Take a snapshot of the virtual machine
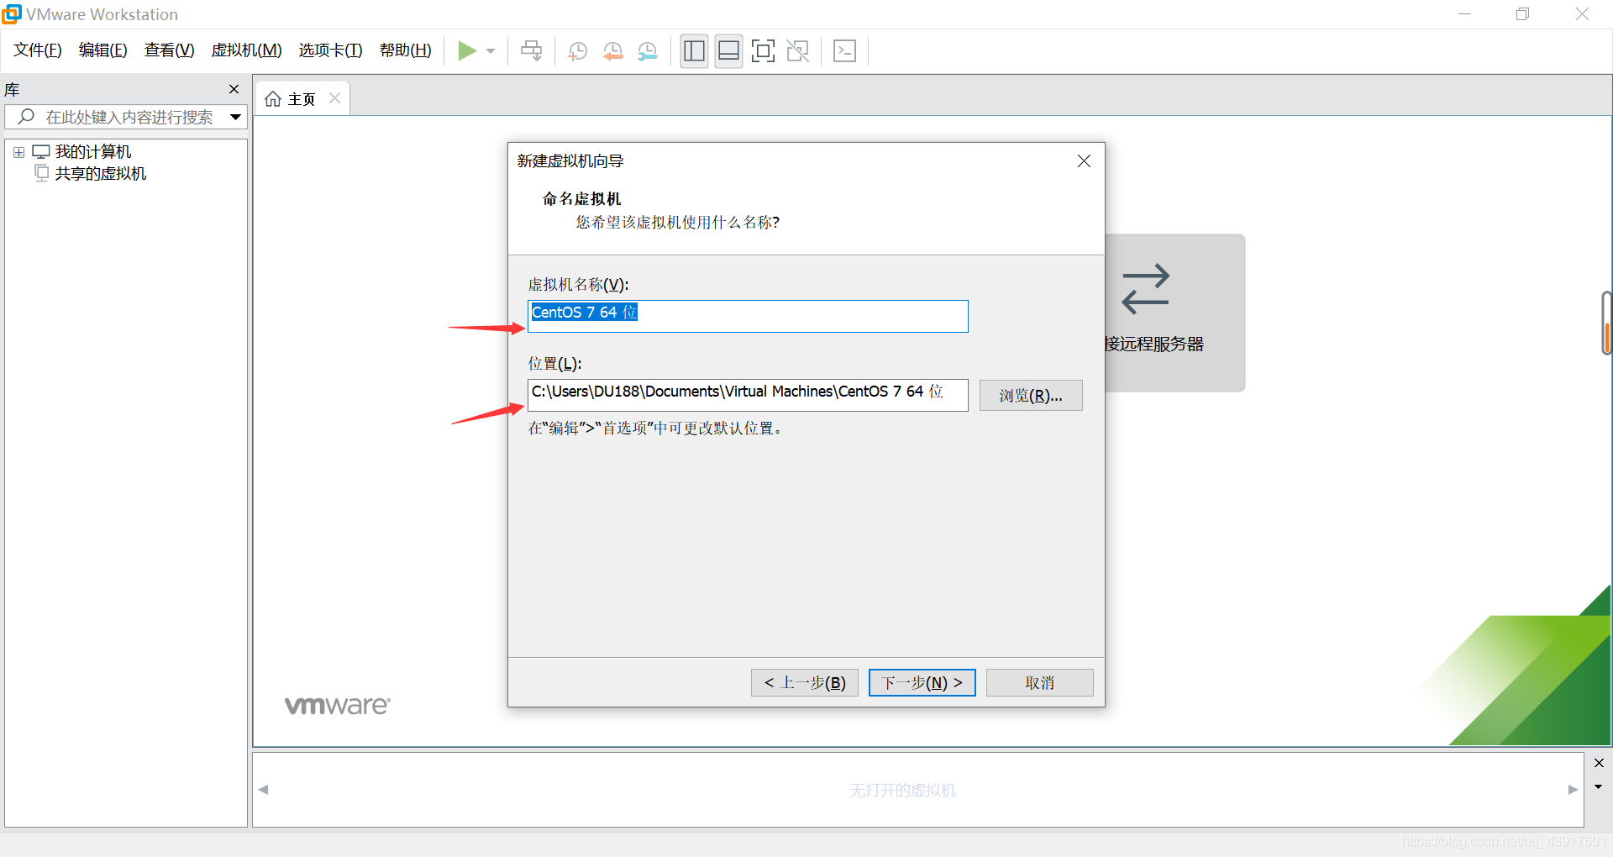The height and width of the screenshot is (857, 1613). pyautogui.click(x=578, y=51)
